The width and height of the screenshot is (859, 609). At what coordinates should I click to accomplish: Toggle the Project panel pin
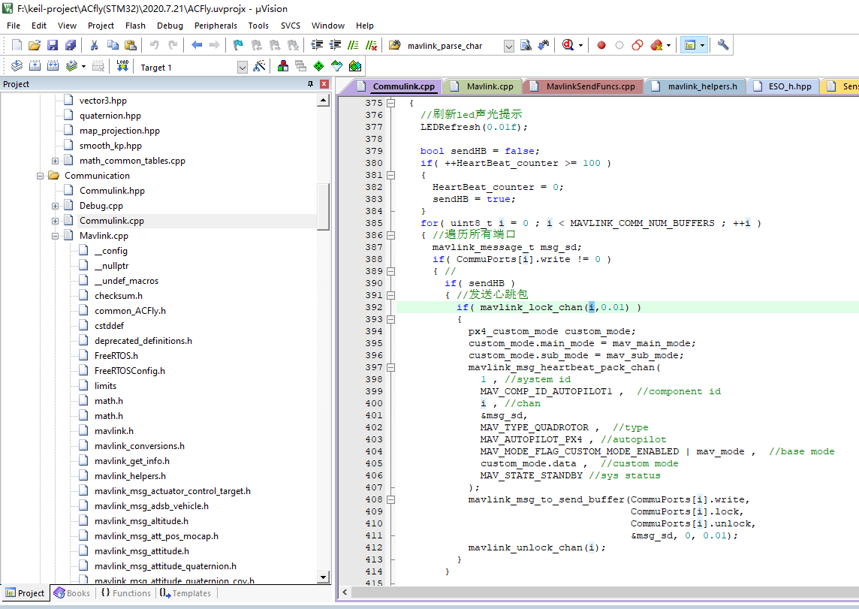click(x=311, y=84)
